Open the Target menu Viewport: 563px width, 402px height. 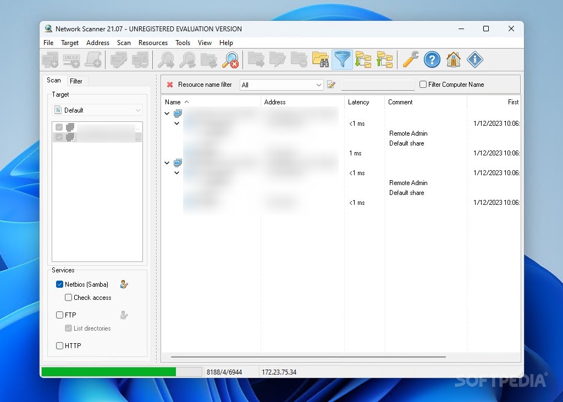pyautogui.click(x=70, y=43)
